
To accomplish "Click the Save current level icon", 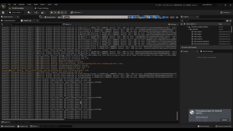I will (x=3, y=12).
